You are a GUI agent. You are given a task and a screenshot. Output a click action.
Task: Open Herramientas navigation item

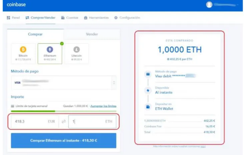(96, 18)
